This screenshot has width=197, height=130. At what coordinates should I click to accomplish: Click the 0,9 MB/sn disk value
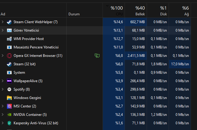[x=159, y=73]
